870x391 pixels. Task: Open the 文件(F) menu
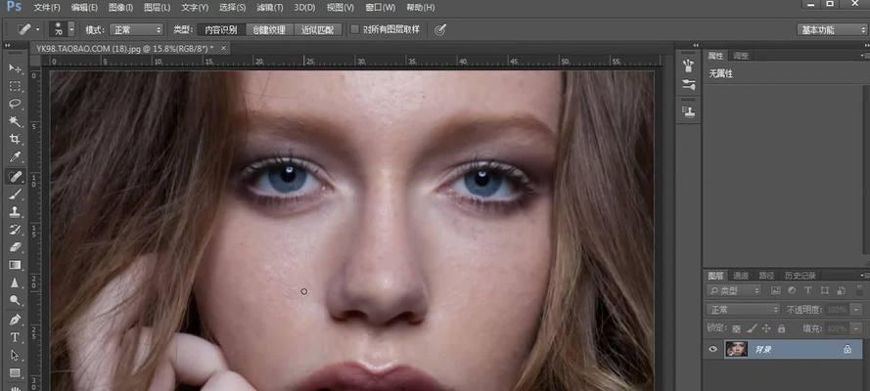(47, 8)
